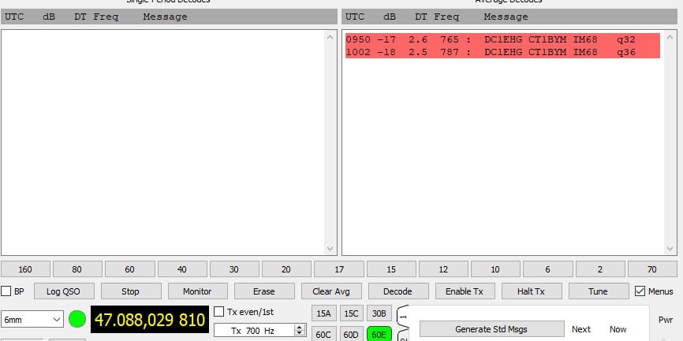Select the 1002 decode row q36

(x=502, y=52)
